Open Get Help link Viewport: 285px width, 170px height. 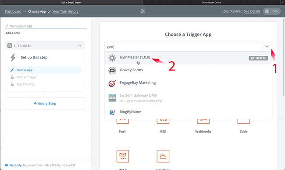click(x=16, y=165)
